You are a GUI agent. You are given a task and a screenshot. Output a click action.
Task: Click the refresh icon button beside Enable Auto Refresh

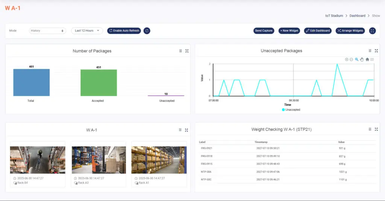[147, 31]
